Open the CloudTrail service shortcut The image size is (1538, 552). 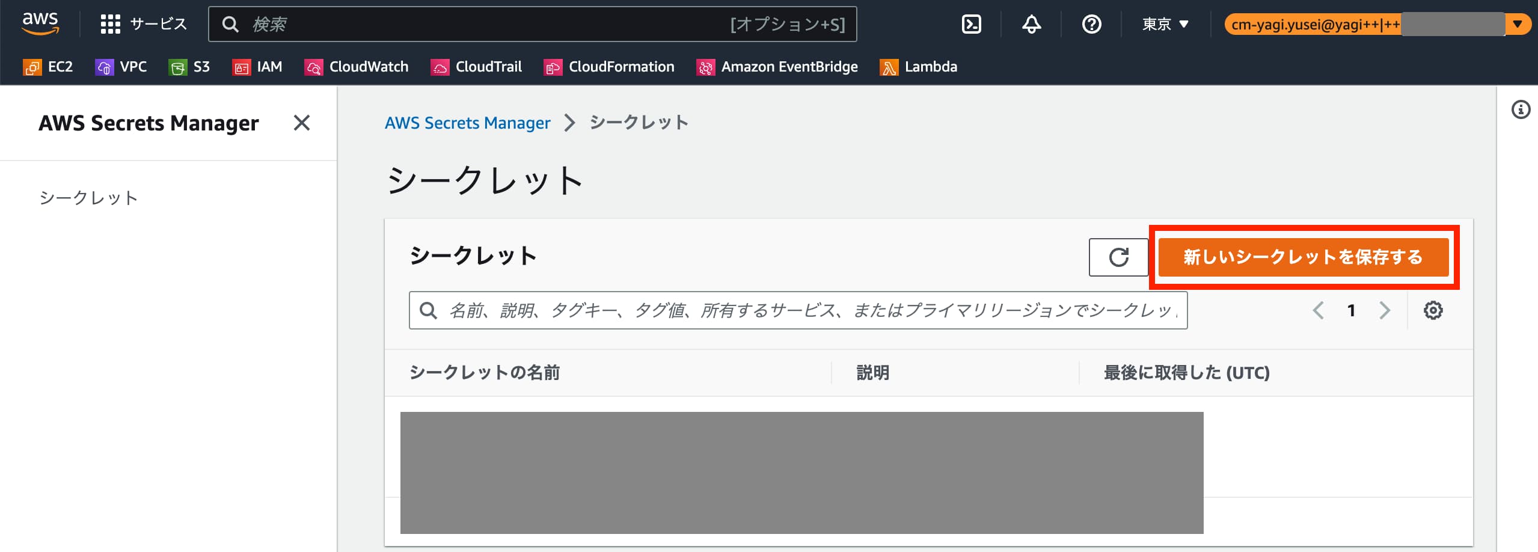[x=476, y=67]
